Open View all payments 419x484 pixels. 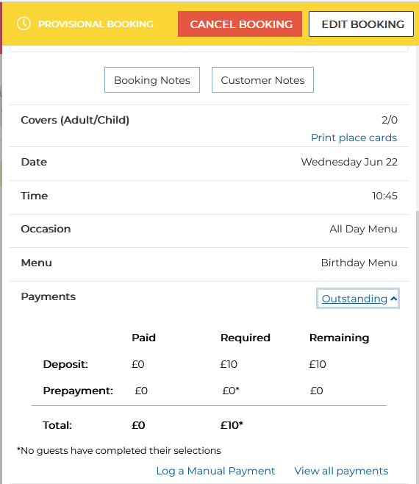(341, 471)
